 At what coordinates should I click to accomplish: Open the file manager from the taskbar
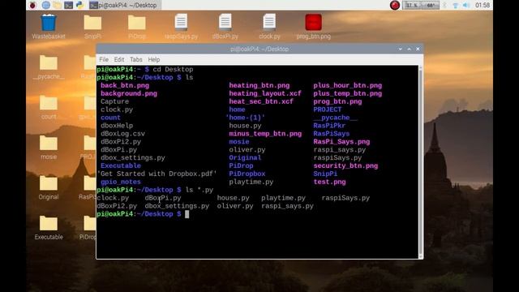(x=57, y=5)
